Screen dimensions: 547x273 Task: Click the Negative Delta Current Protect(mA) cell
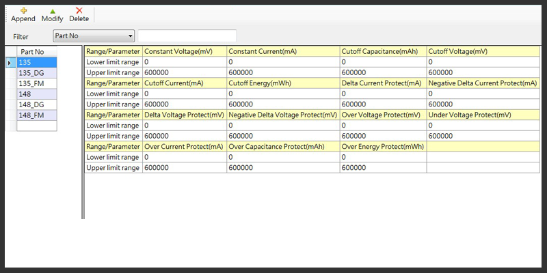pyautogui.click(x=483, y=83)
